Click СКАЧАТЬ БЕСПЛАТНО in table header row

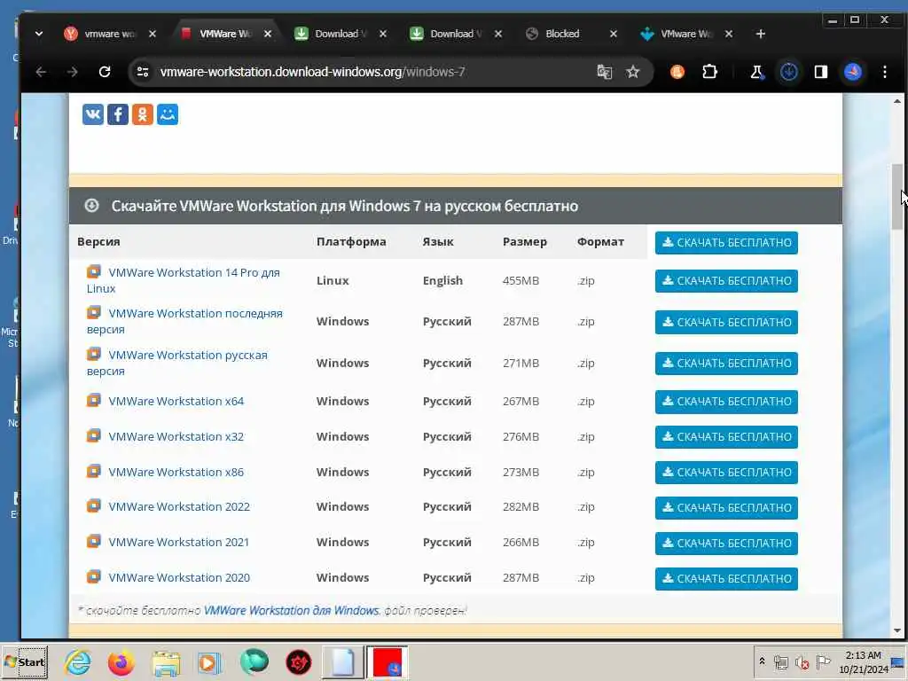[726, 243]
